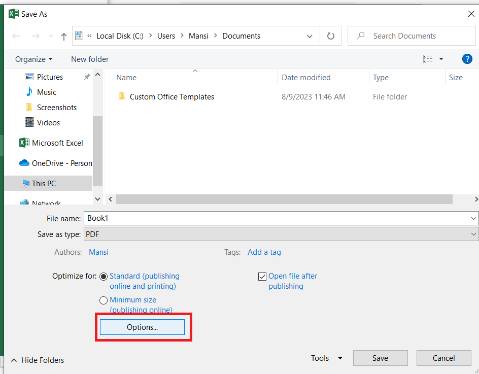This screenshot has width=479, height=374.
Task: Click the Options... button
Action: (143, 327)
